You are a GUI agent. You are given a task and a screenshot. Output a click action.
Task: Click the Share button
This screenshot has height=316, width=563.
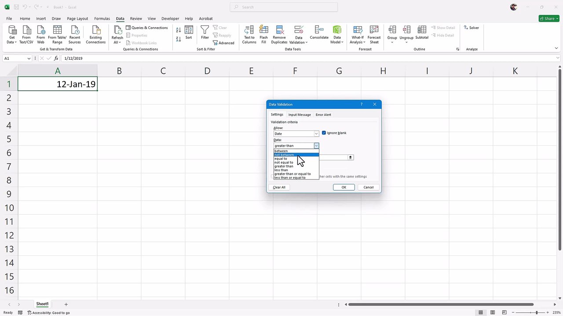(x=549, y=18)
